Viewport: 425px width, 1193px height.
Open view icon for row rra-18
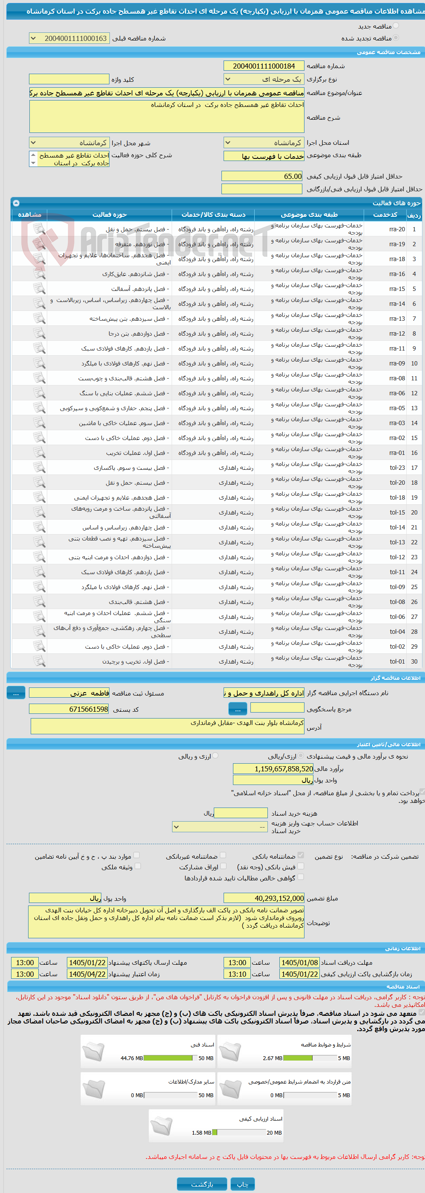pos(39,259)
